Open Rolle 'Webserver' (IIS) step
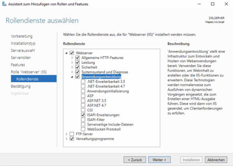The height and width of the screenshot is (166, 233). [x=29, y=72]
